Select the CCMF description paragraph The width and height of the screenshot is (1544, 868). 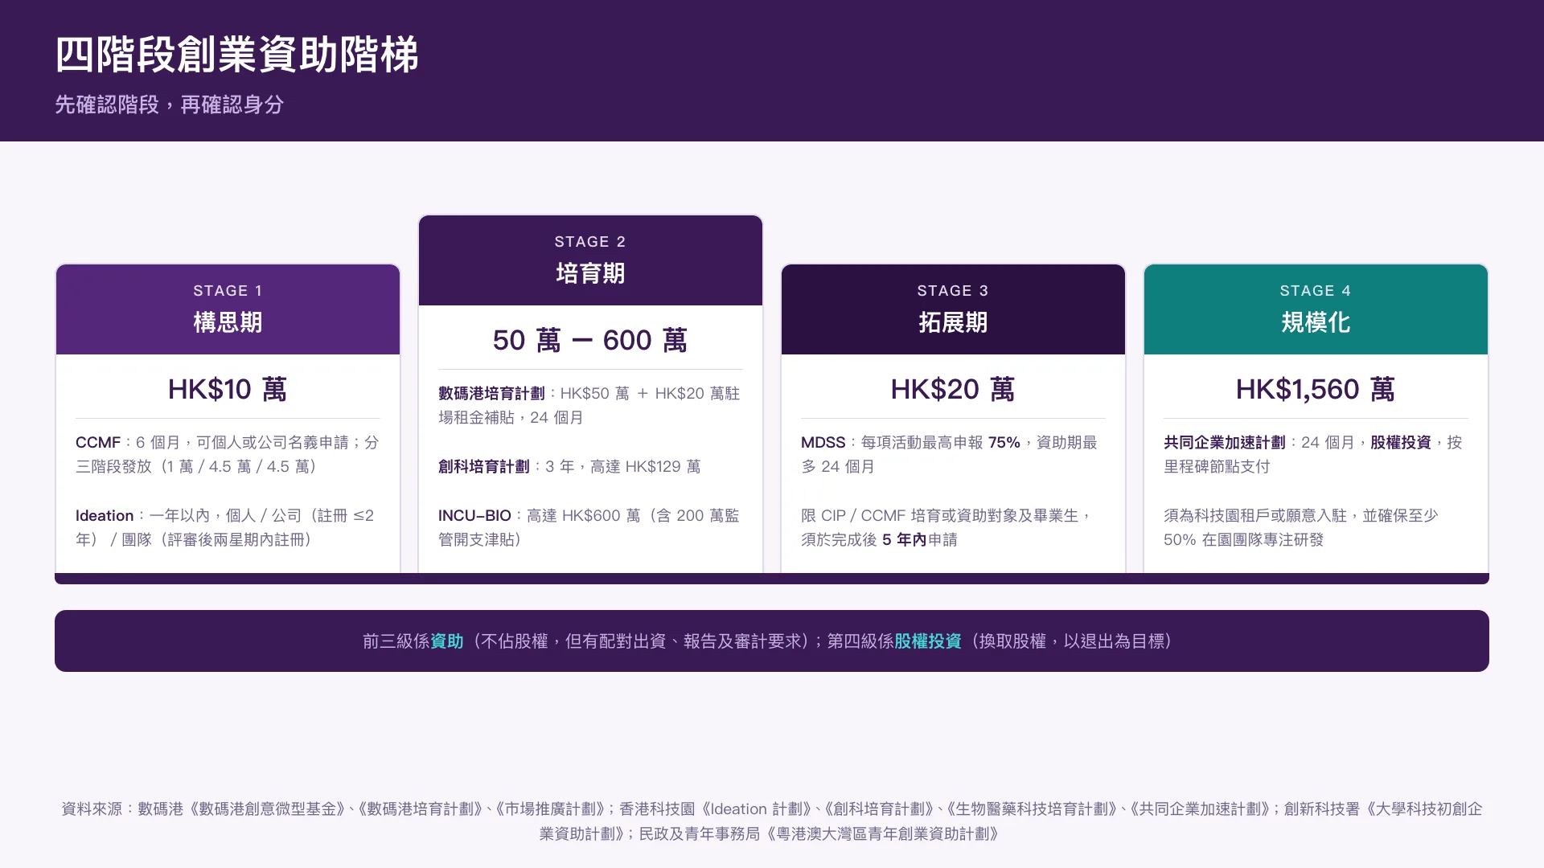pyautogui.click(x=228, y=454)
